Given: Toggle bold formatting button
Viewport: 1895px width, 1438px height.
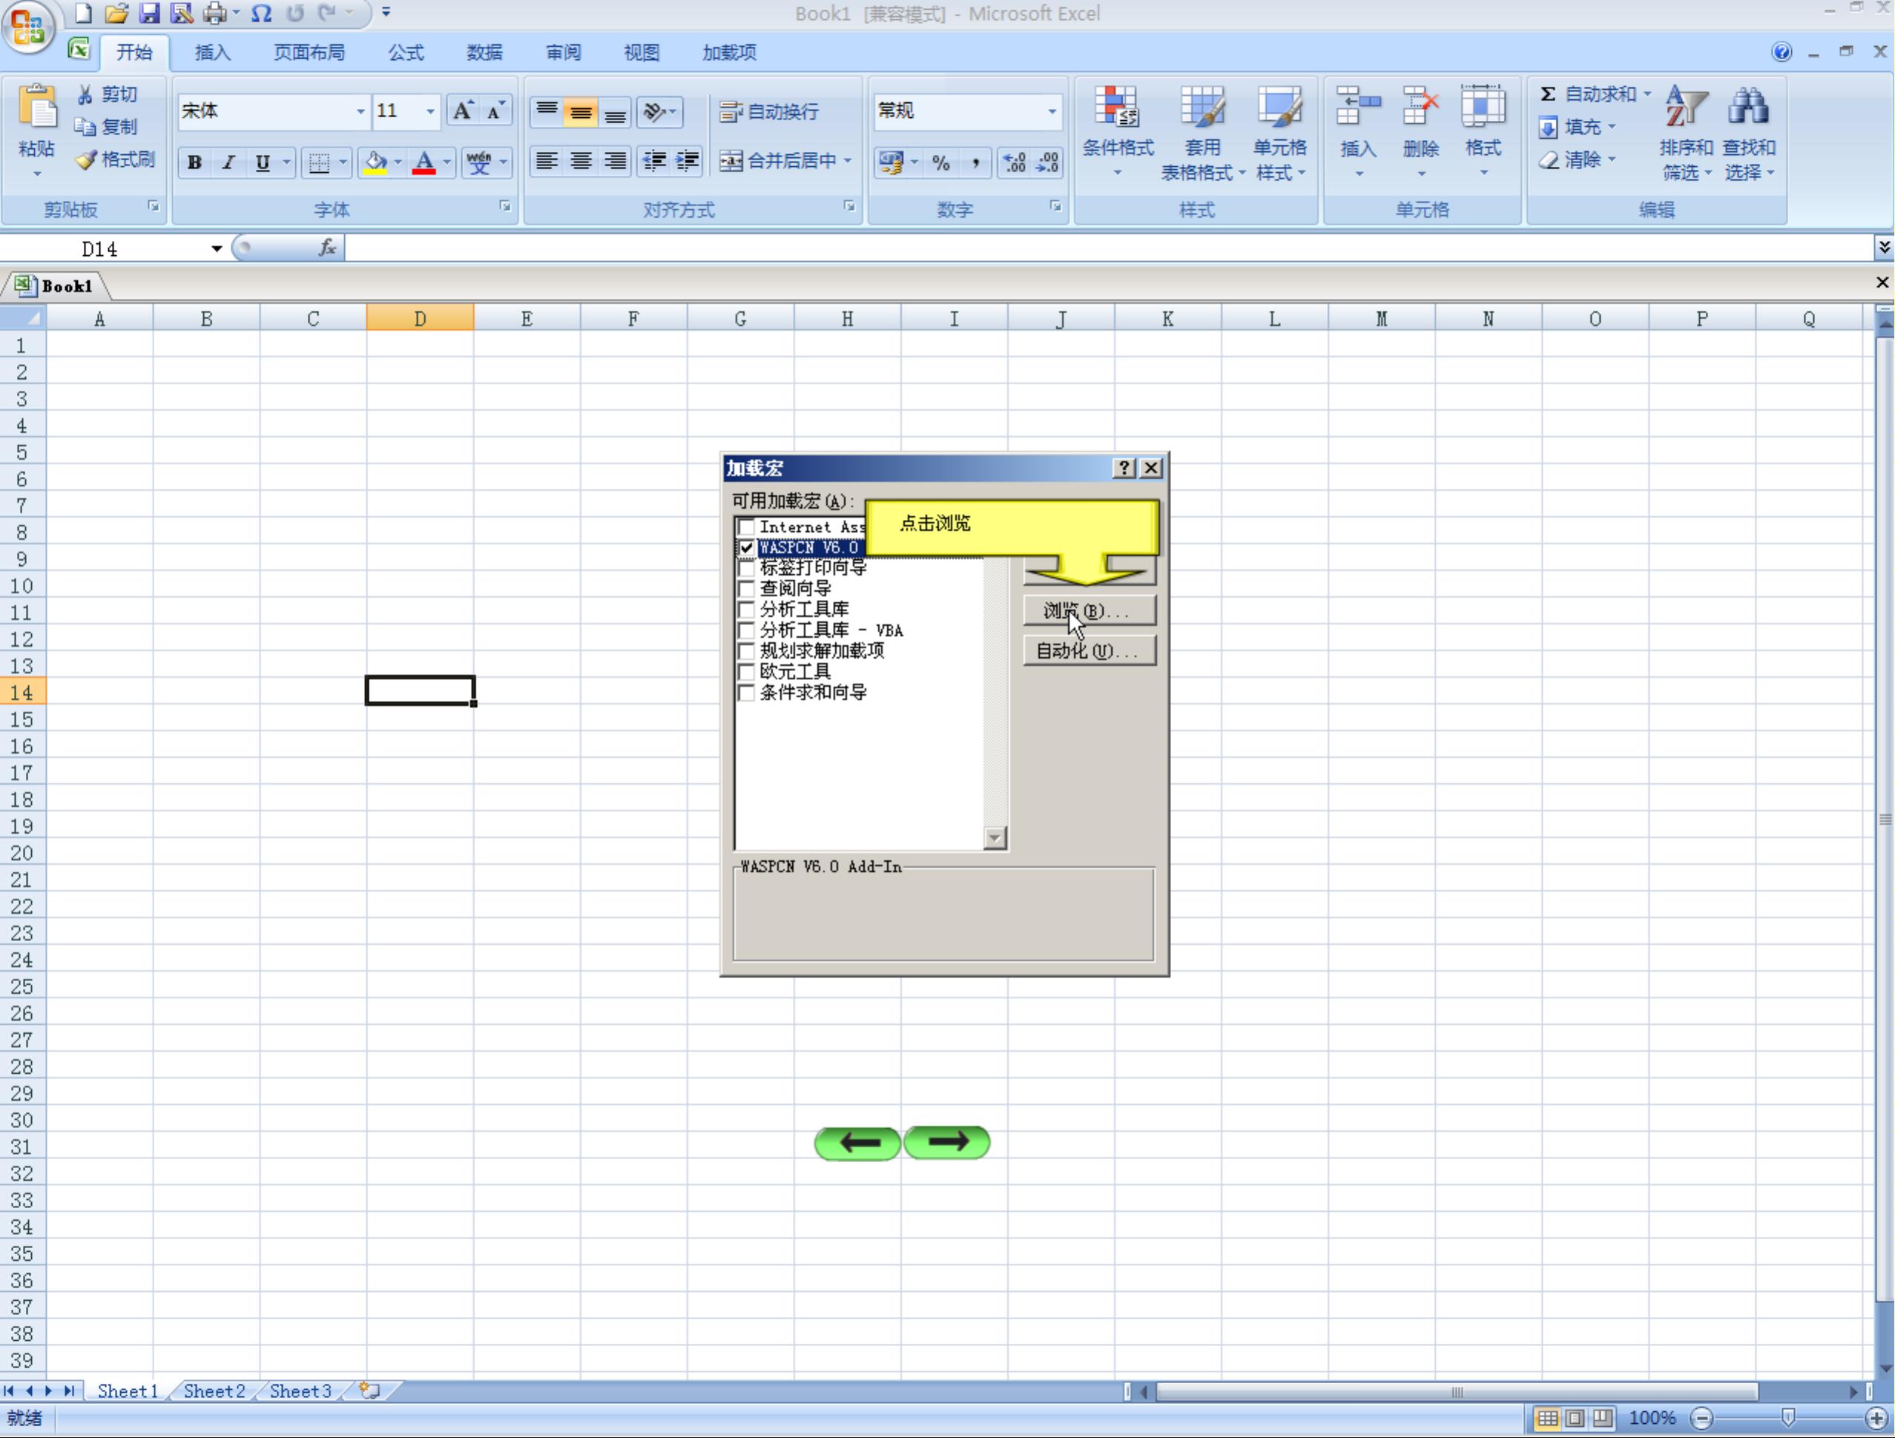Looking at the screenshot, I should tap(194, 162).
